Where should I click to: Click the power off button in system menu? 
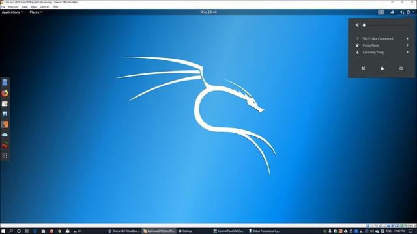401,68
